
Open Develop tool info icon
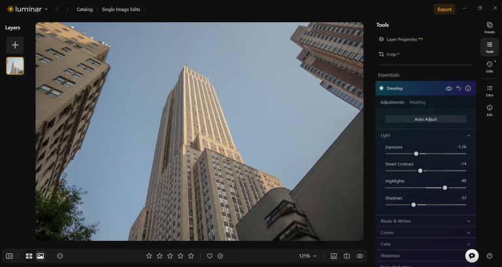[x=468, y=89]
